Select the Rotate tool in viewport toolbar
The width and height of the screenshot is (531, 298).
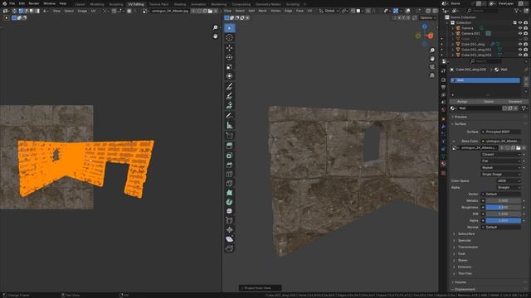[229, 57]
